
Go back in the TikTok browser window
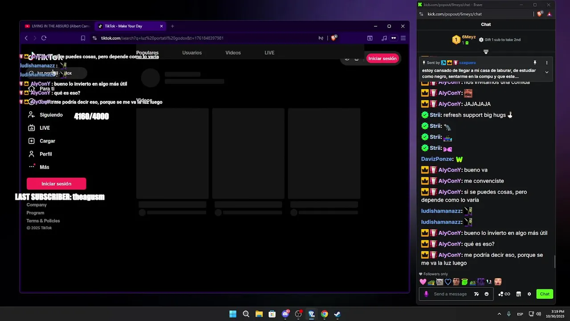point(26,38)
